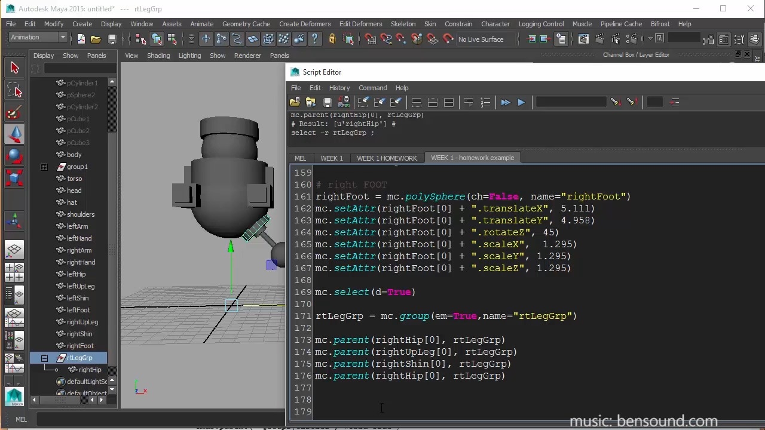
Task: Expand the group1 node in the Outliner
Action: tap(44, 167)
